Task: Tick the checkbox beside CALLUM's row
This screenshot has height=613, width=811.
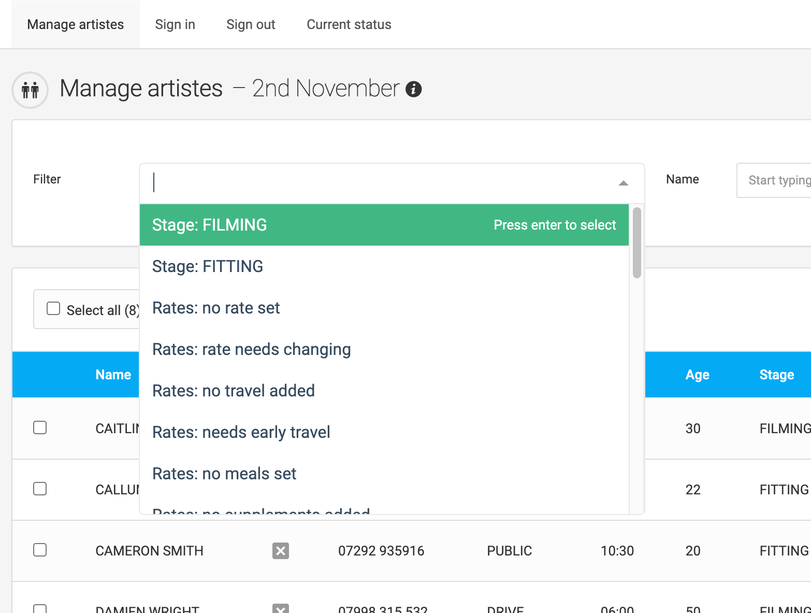Action: (x=40, y=489)
